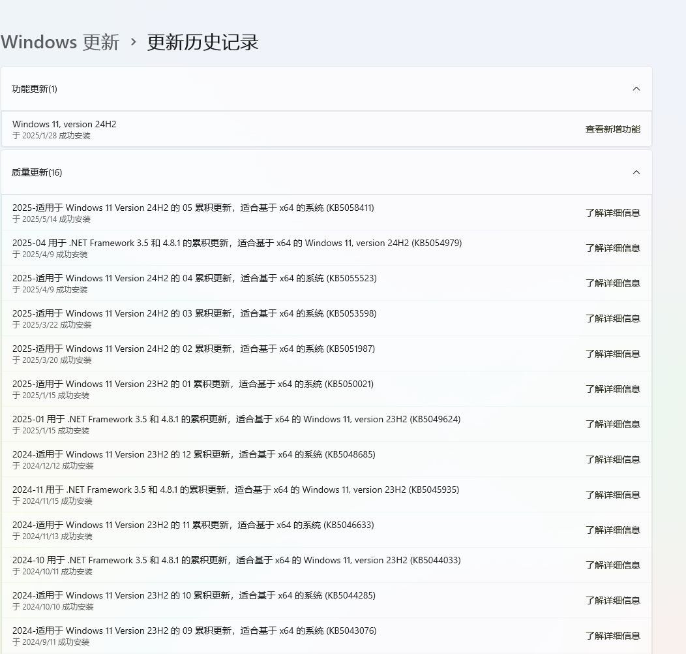This screenshot has width=686, height=654.
Task: Click the KB5046633 11 cumulative update title
Action: (x=193, y=525)
